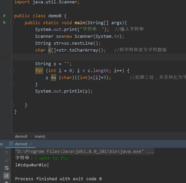Image resolution: width=186 pixels, height=183 pixels.
Task: Close the demo8 run tab
Action: tap(31, 144)
